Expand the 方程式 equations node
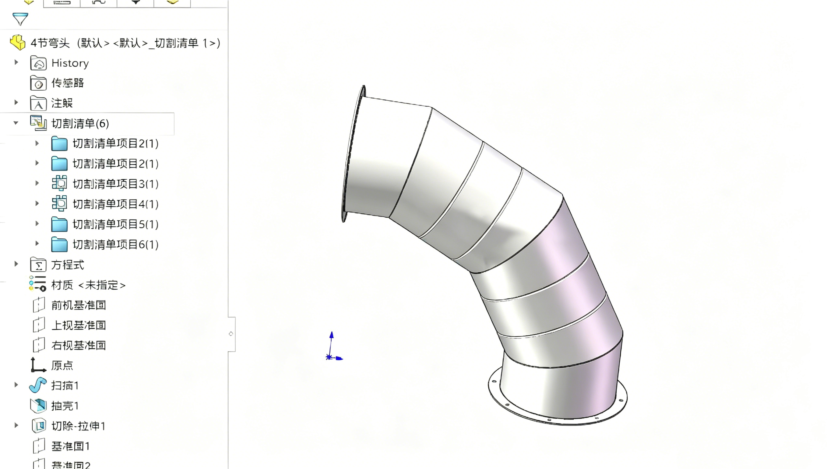The image size is (827, 469). 16,264
